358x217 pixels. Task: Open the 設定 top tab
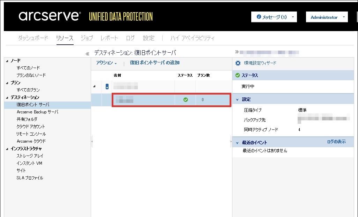tap(149, 38)
